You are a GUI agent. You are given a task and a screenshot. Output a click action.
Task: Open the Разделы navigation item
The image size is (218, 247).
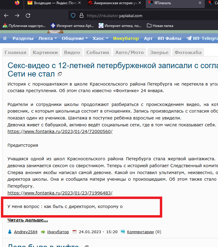(23, 38)
